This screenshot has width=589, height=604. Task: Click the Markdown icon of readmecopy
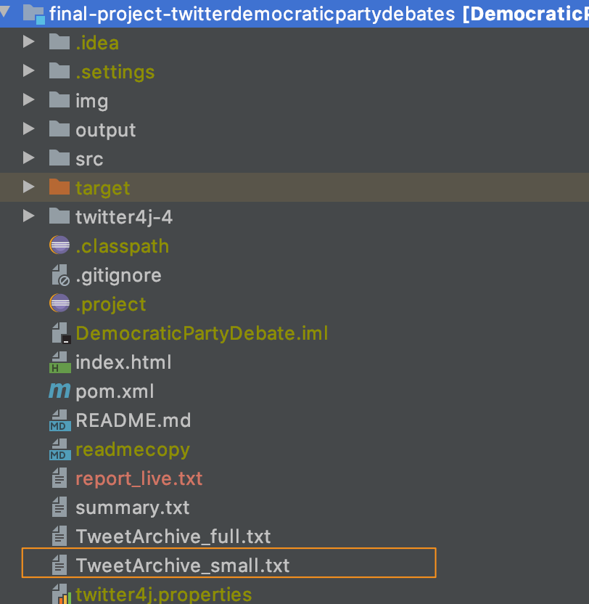60,449
